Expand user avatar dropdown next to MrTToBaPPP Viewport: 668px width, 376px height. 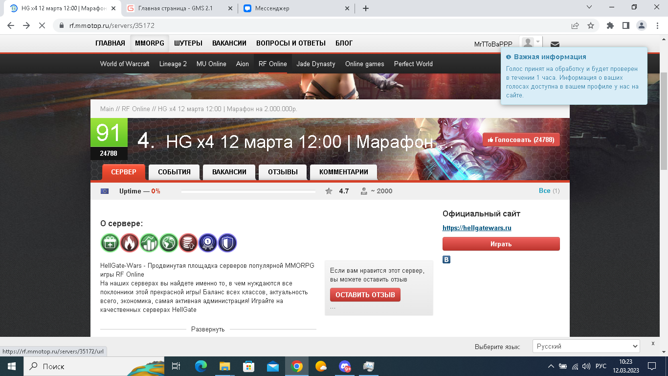[x=532, y=43]
